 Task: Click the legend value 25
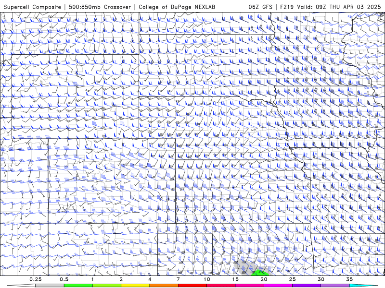point(293,279)
